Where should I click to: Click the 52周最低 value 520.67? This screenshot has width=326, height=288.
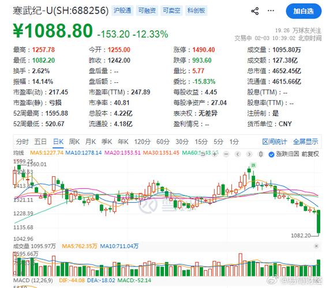55,124
